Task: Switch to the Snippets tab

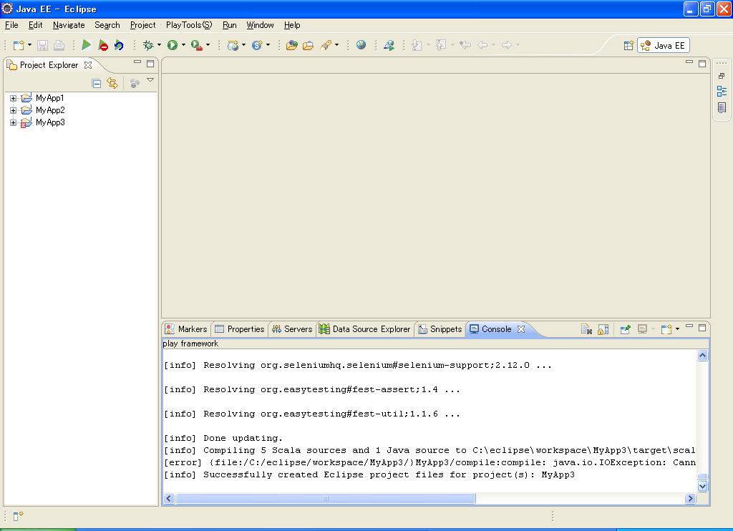Action: point(440,329)
